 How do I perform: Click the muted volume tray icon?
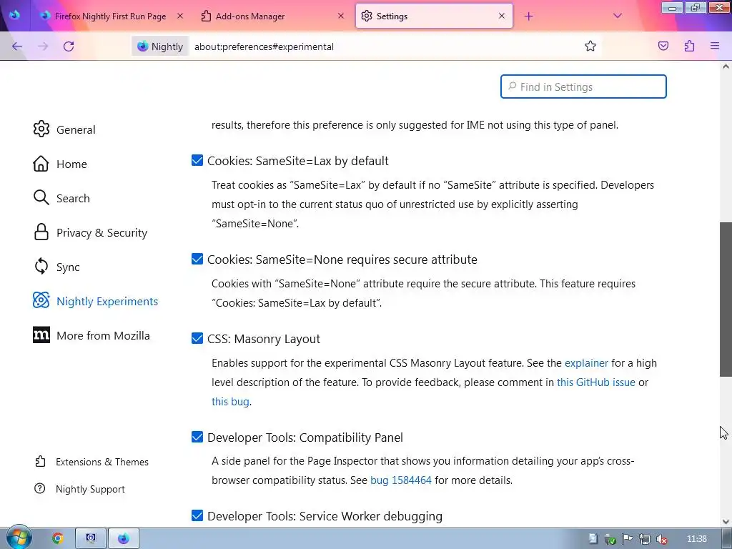[x=661, y=539]
